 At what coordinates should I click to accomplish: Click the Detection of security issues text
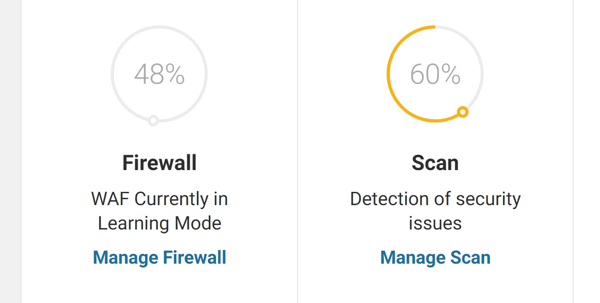point(435,211)
